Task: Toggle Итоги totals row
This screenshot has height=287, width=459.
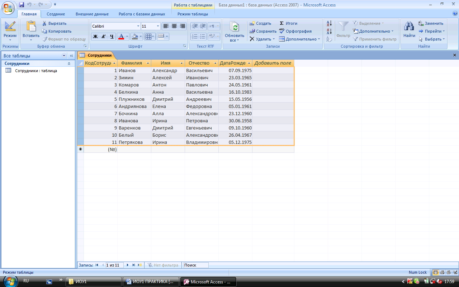Action: click(x=288, y=23)
